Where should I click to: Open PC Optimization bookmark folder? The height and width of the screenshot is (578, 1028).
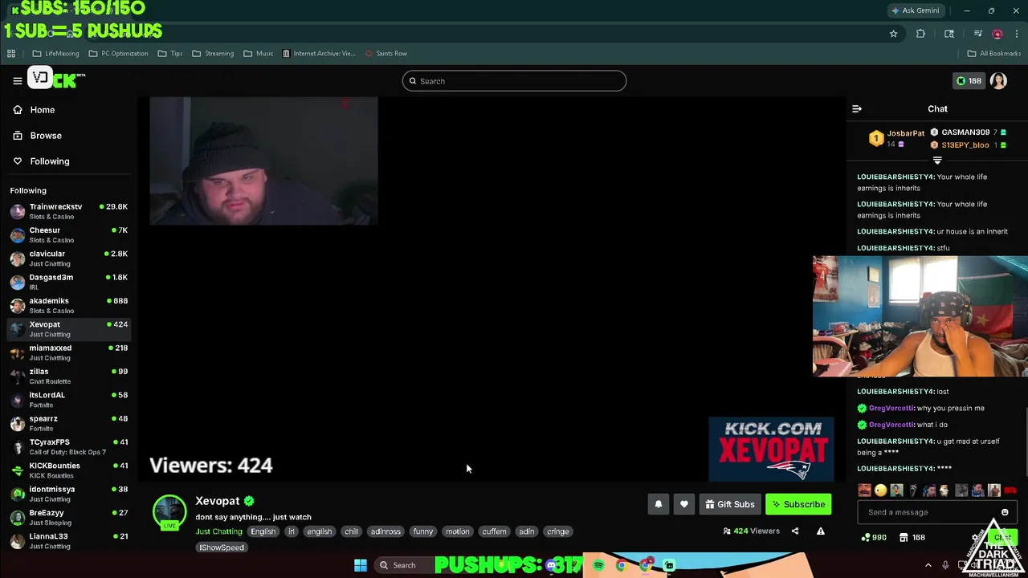click(118, 54)
